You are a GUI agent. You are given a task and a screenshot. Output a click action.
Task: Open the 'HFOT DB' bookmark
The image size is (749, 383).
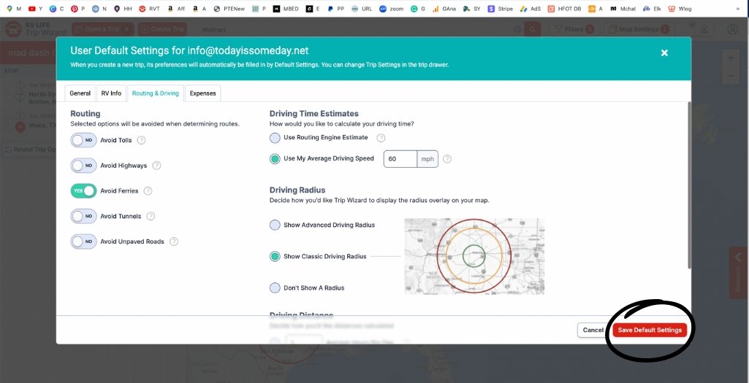click(565, 9)
